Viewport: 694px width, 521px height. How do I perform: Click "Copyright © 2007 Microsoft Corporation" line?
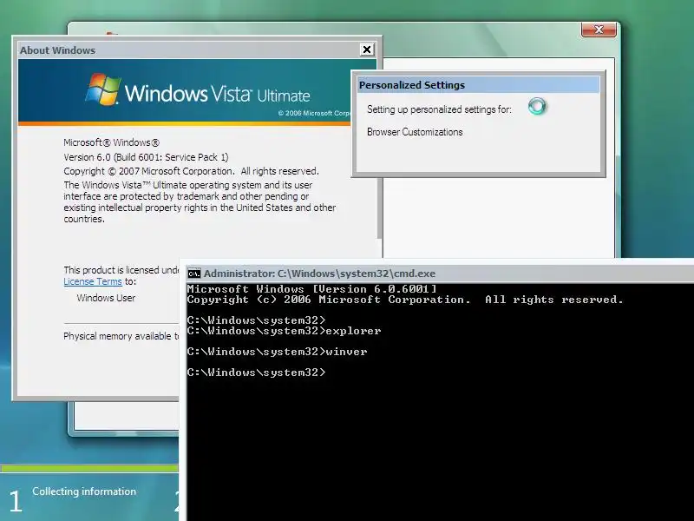click(x=191, y=171)
